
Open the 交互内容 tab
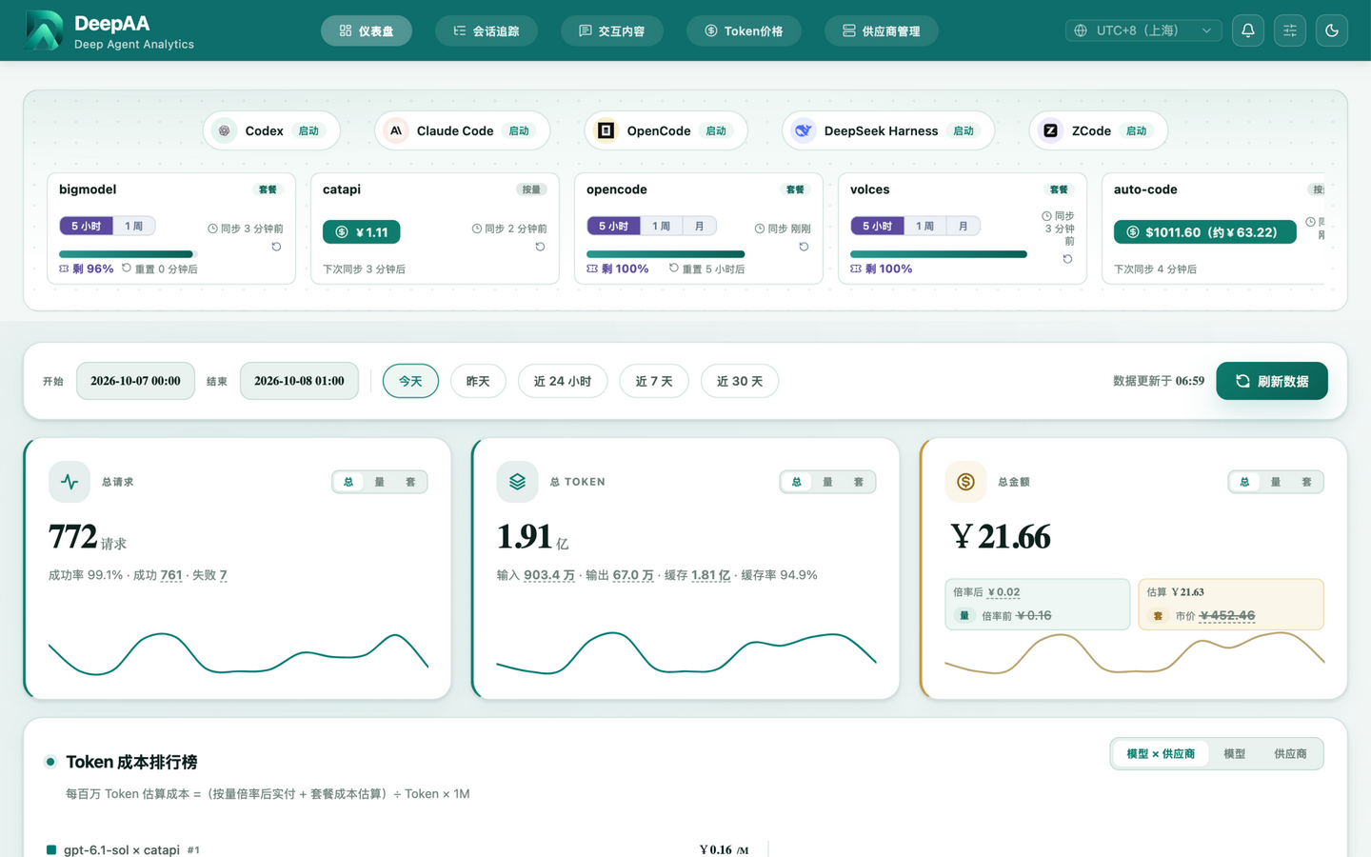pyautogui.click(x=612, y=30)
